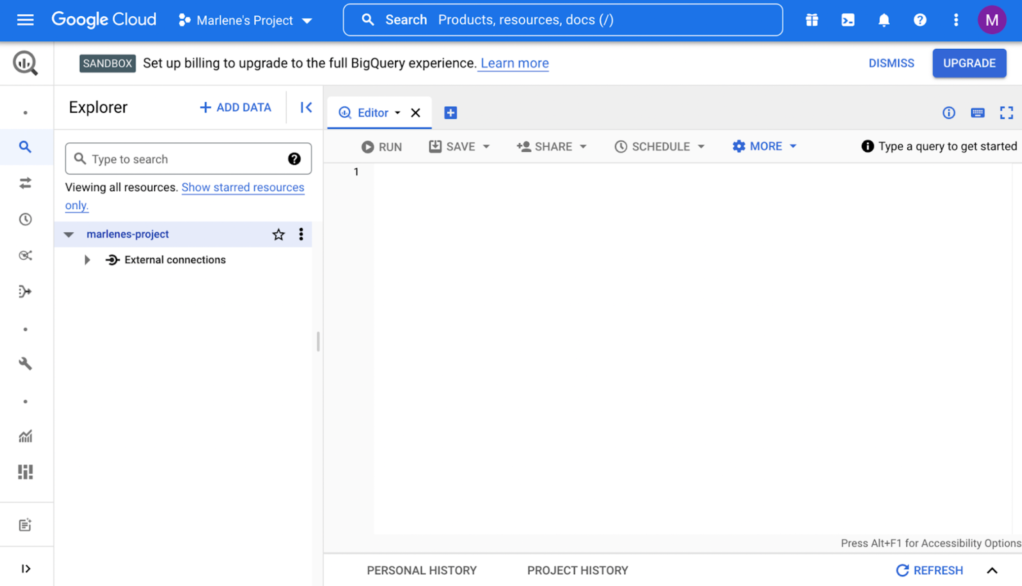
Task: Open Cloud Shell terminal icon
Action: (x=848, y=20)
